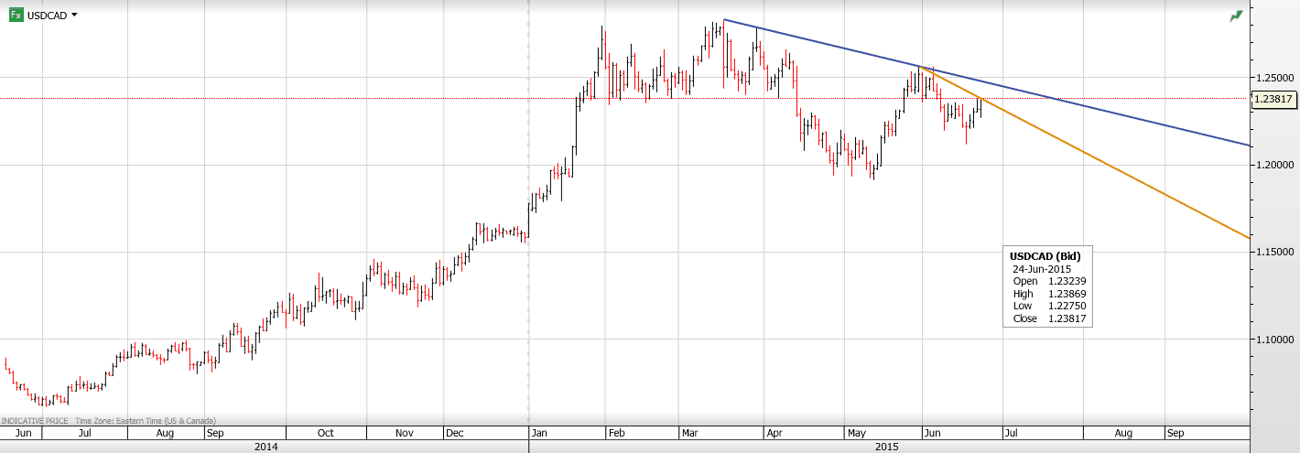Click the green chart arrow icon top-right

(1237, 16)
